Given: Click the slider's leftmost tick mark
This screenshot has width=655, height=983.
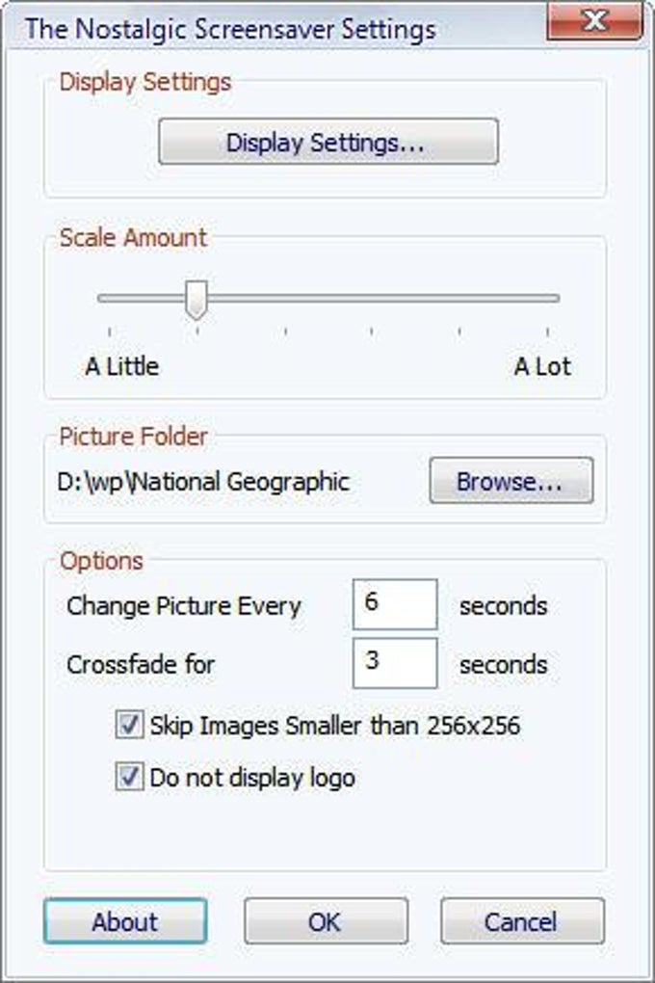Looking at the screenshot, I should [109, 332].
